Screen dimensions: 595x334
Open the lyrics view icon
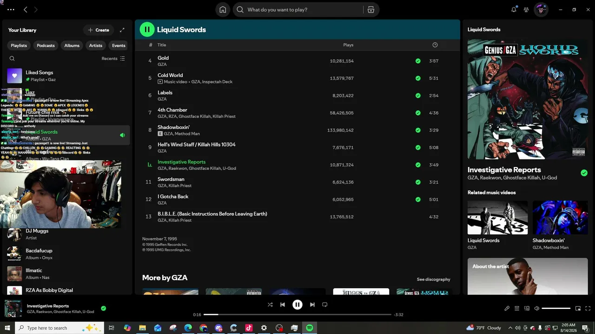507,308
